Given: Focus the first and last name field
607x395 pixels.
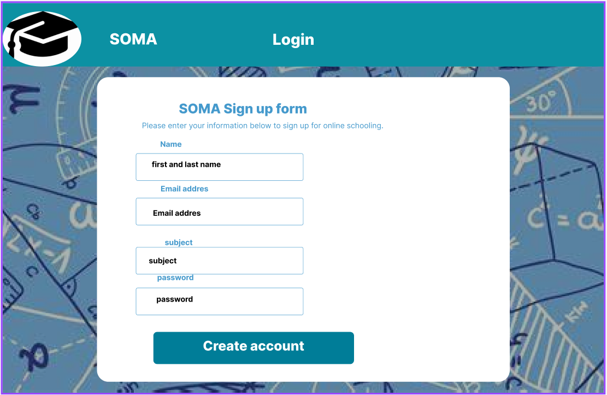Looking at the screenshot, I should coord(219,167).
